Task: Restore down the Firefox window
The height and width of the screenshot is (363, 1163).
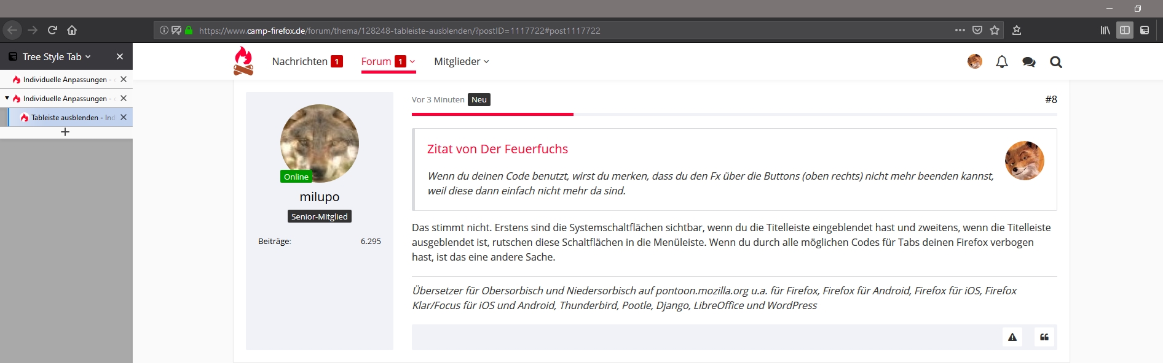Action: [x=1138, y=9]
